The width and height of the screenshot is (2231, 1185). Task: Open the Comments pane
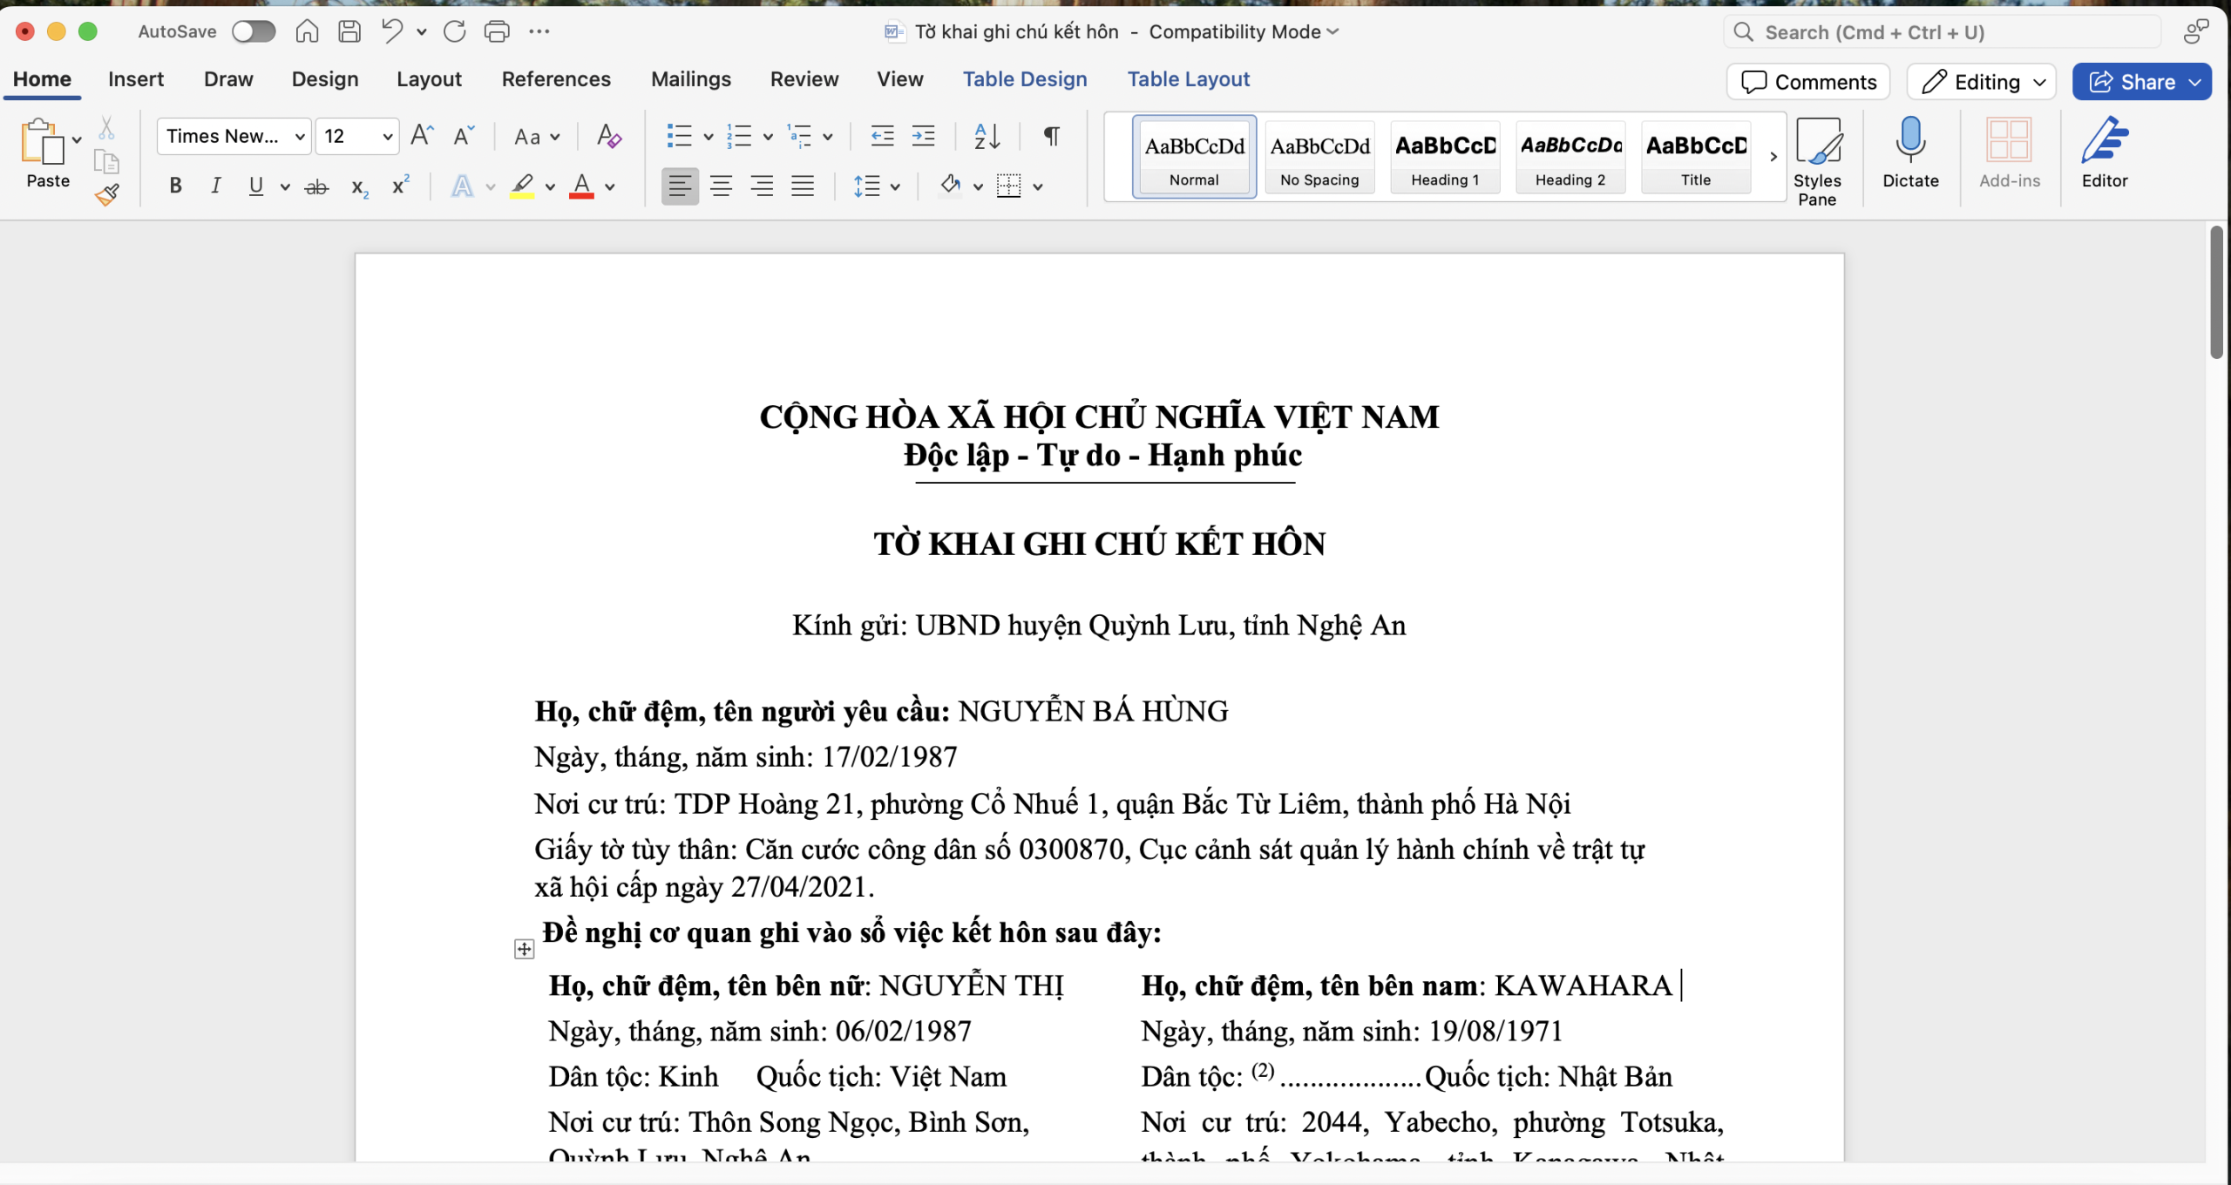click(1808, 82)
